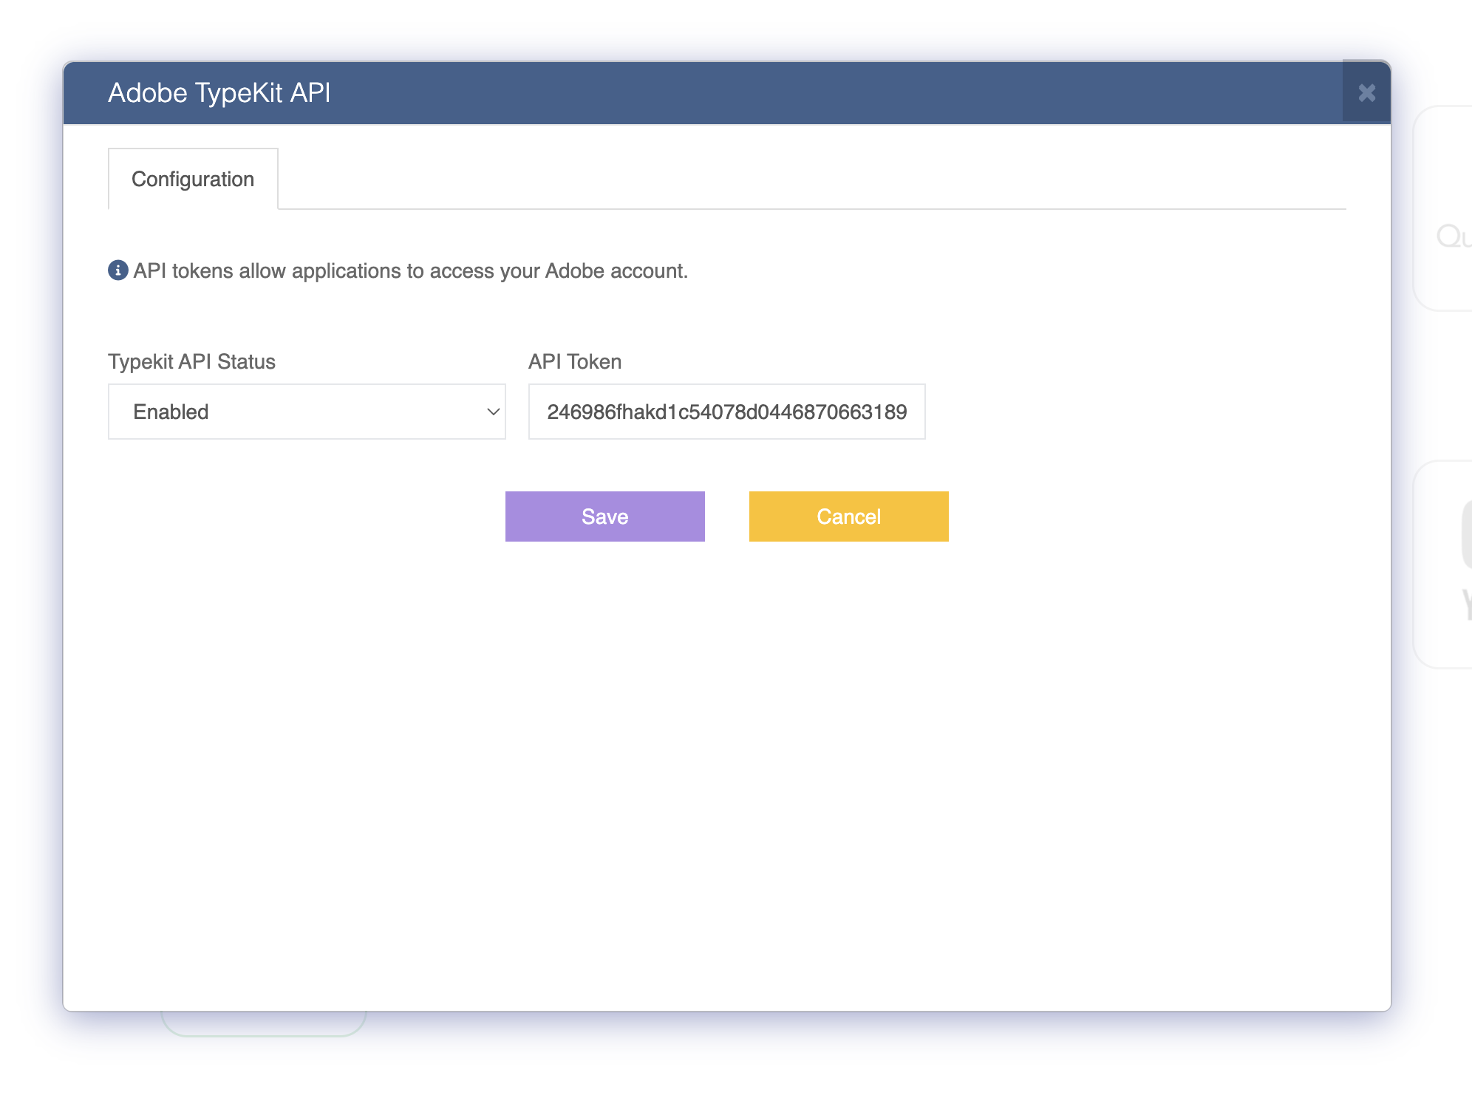The image size is (1472, 1098).
Task: Open the Typekit API Status dropdown
Action: [307, 412]
